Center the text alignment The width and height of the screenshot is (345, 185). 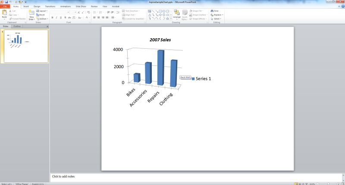[x=99, y=18]
